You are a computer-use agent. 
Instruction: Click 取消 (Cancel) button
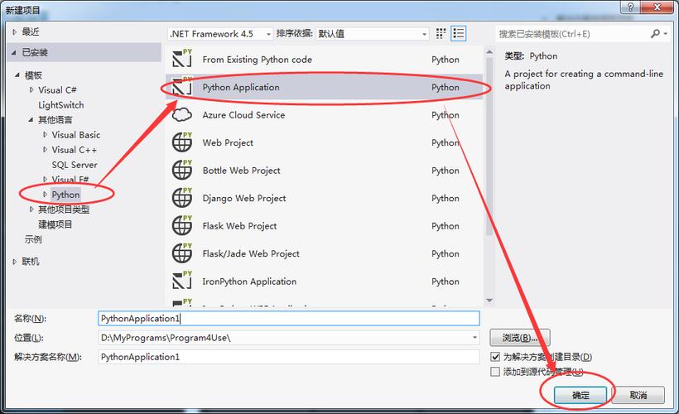pos(638,395)
